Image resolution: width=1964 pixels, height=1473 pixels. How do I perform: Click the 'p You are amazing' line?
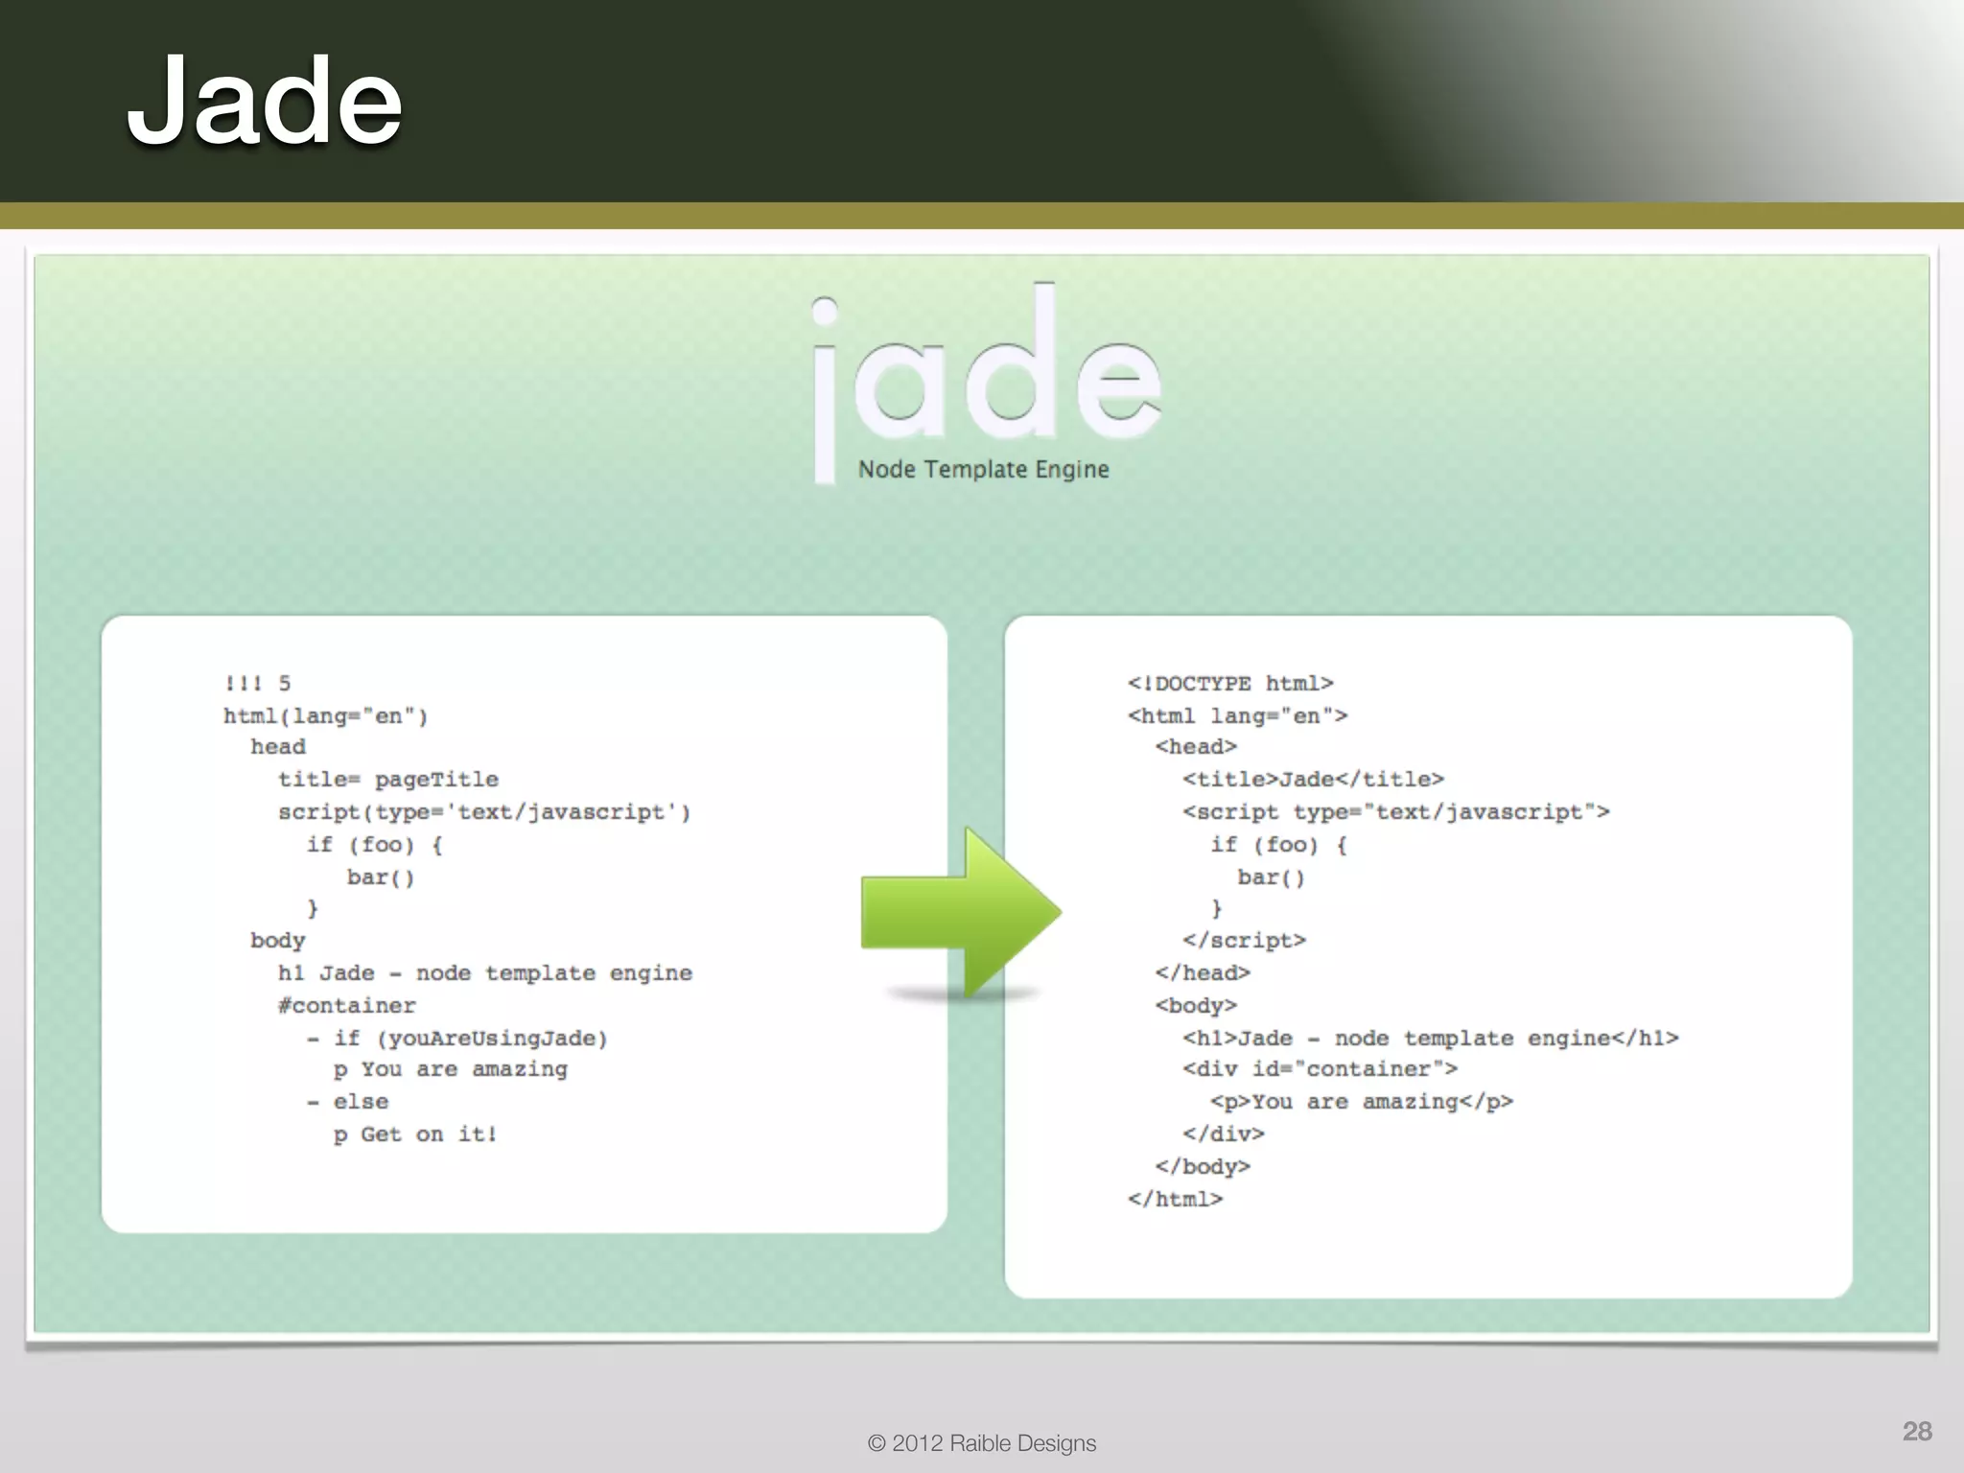coord(451,1069)
